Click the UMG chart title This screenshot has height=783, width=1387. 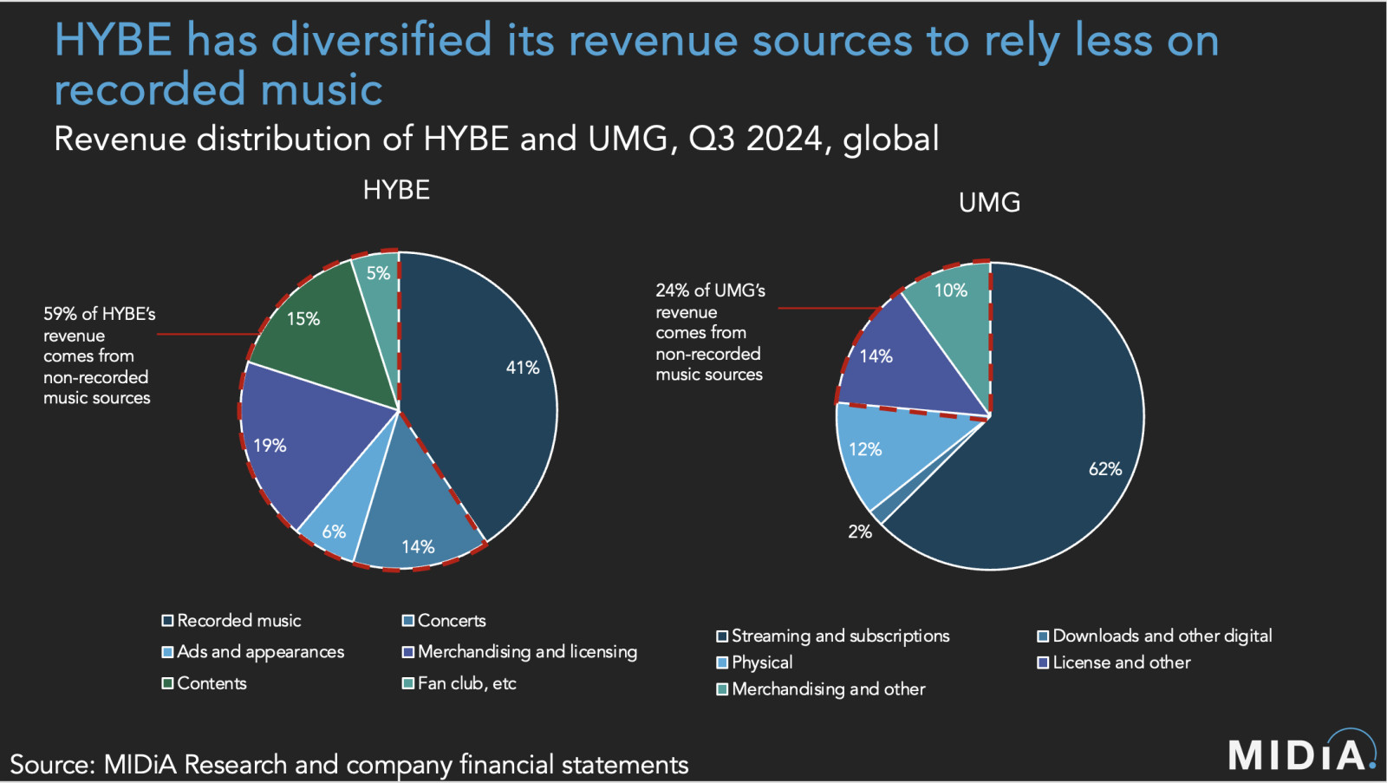(x=989, y=203)
